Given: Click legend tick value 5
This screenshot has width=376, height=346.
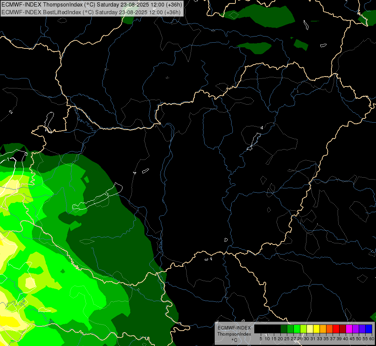Looking at the screenshot, I should 261,339.
